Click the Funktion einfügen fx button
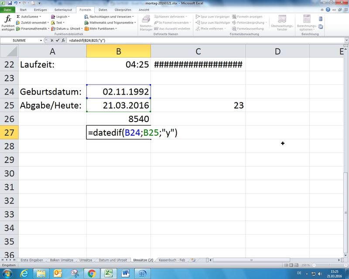This screenshot has height=279, width=349. (x=7, y=22)
